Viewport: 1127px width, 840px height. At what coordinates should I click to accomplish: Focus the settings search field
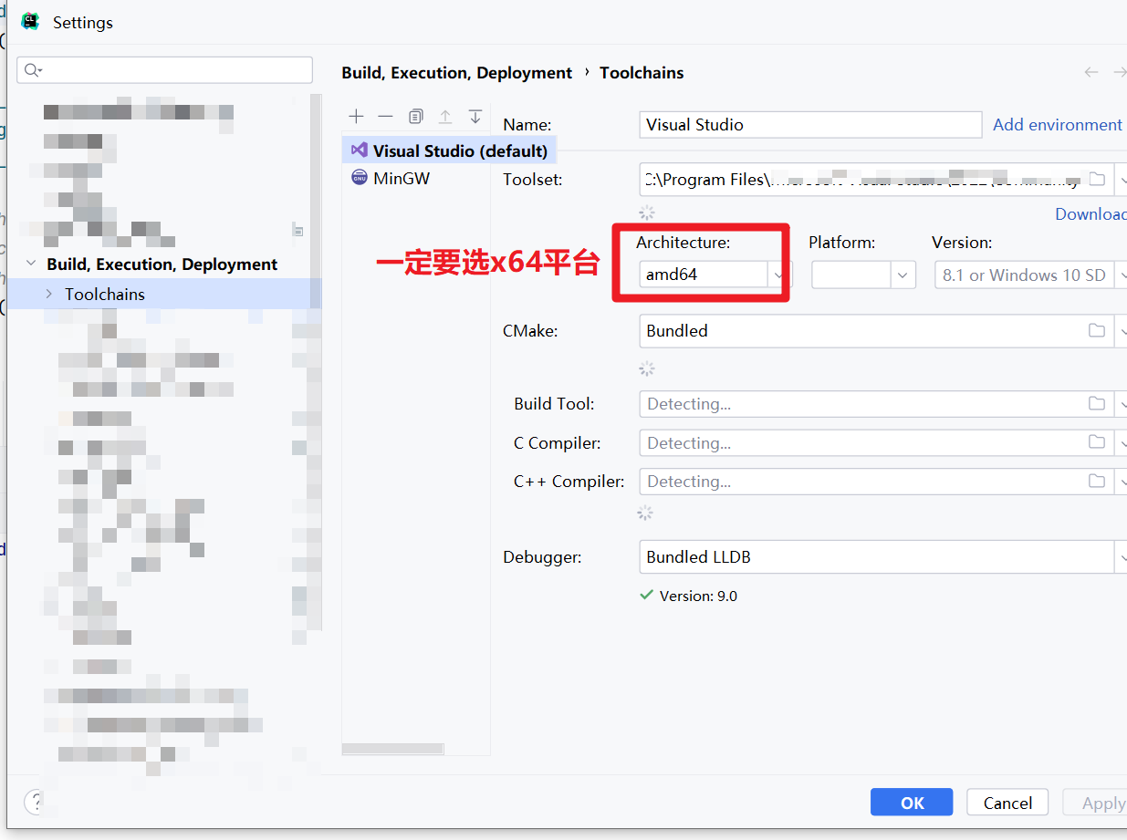[x=165, y=70]
